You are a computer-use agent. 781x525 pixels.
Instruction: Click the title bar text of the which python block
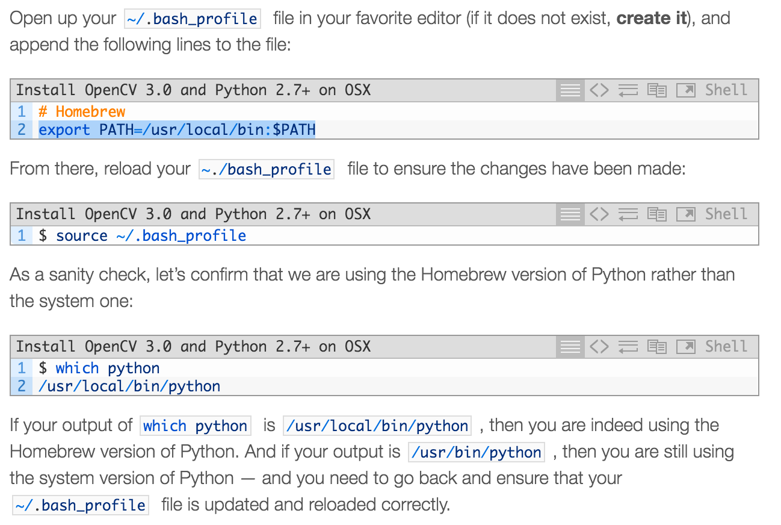click(193, 347)
